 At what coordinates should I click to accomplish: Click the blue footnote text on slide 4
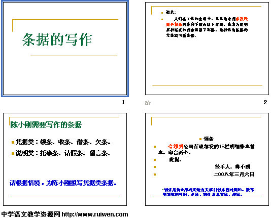208,192
